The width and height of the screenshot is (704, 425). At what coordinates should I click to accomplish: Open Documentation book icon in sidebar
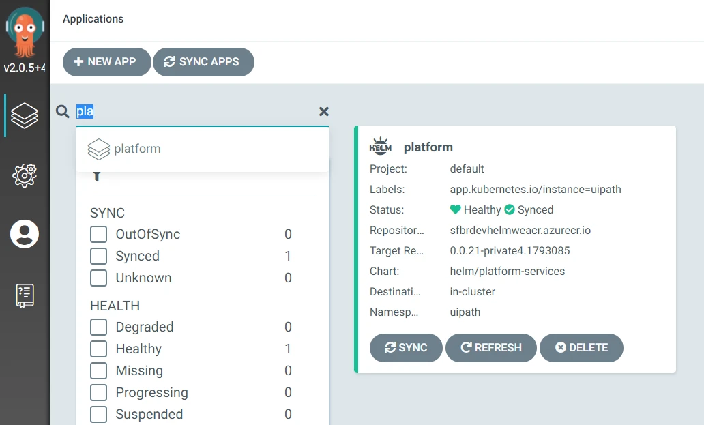(x=25, y=295)
